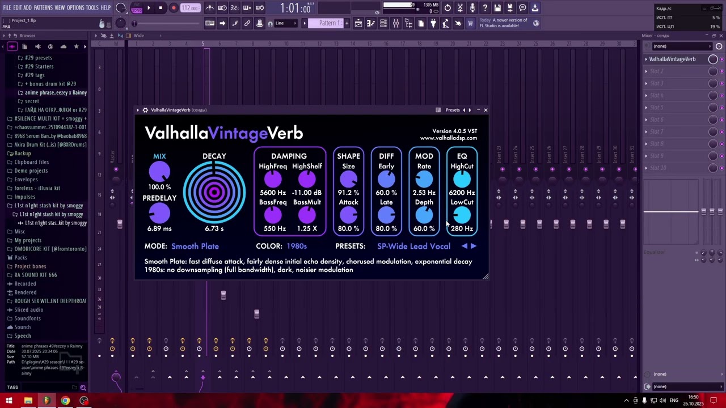
Task: Open the ValhallaVintageVerb gear settings icon
Action: click(145, 110)
